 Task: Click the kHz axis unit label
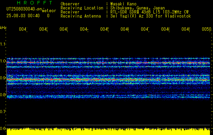click(x=3, y=28)
